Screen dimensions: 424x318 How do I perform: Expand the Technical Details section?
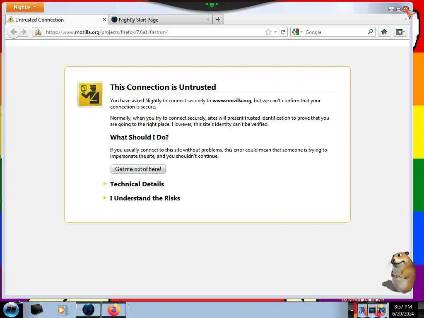point(137,184)
